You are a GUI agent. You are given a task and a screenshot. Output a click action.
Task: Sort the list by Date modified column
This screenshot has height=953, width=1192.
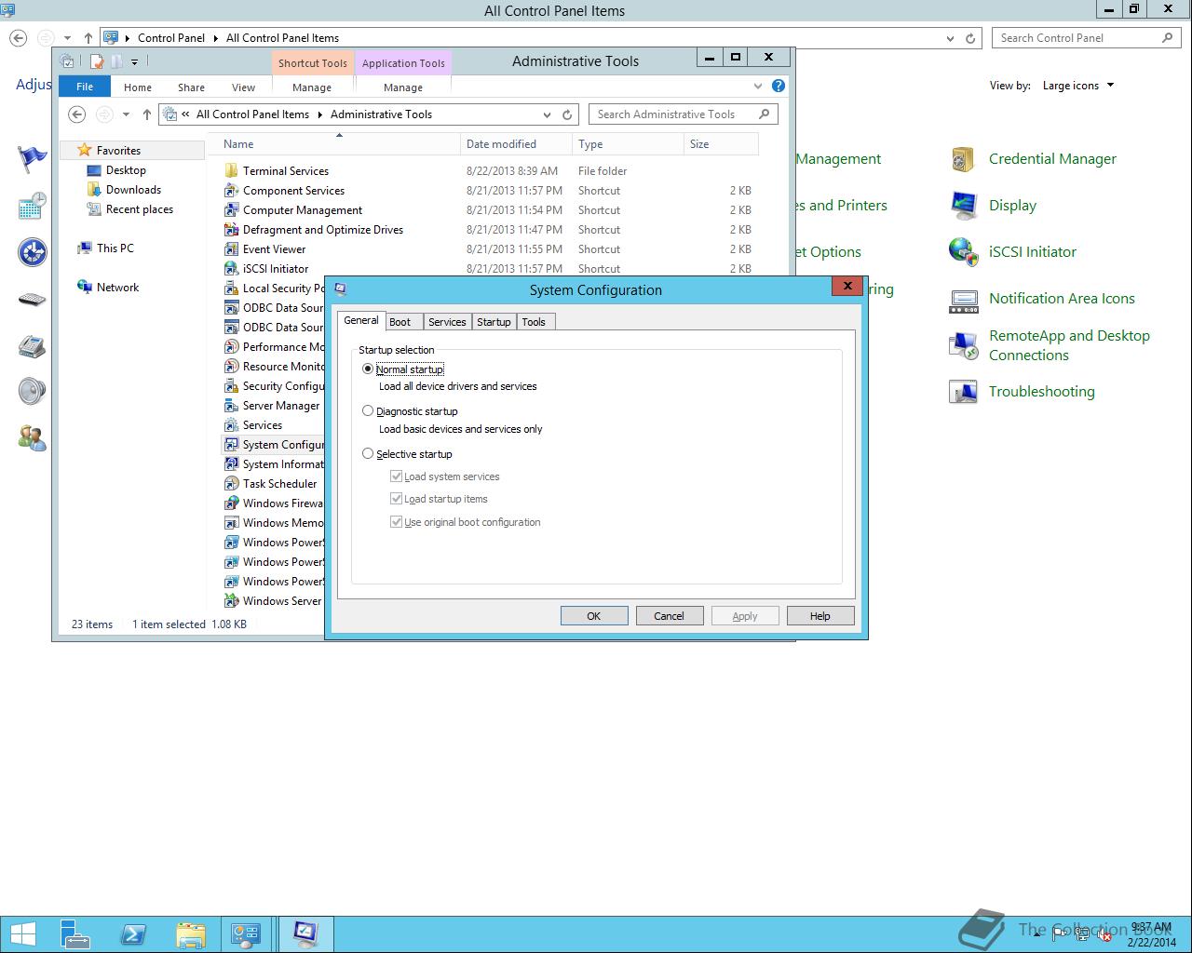[517, 144]
